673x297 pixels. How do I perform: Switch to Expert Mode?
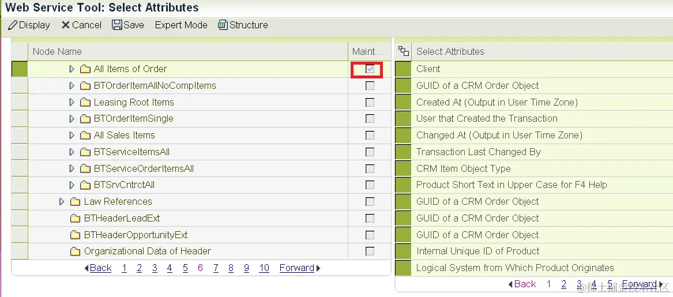coord(181,25)
